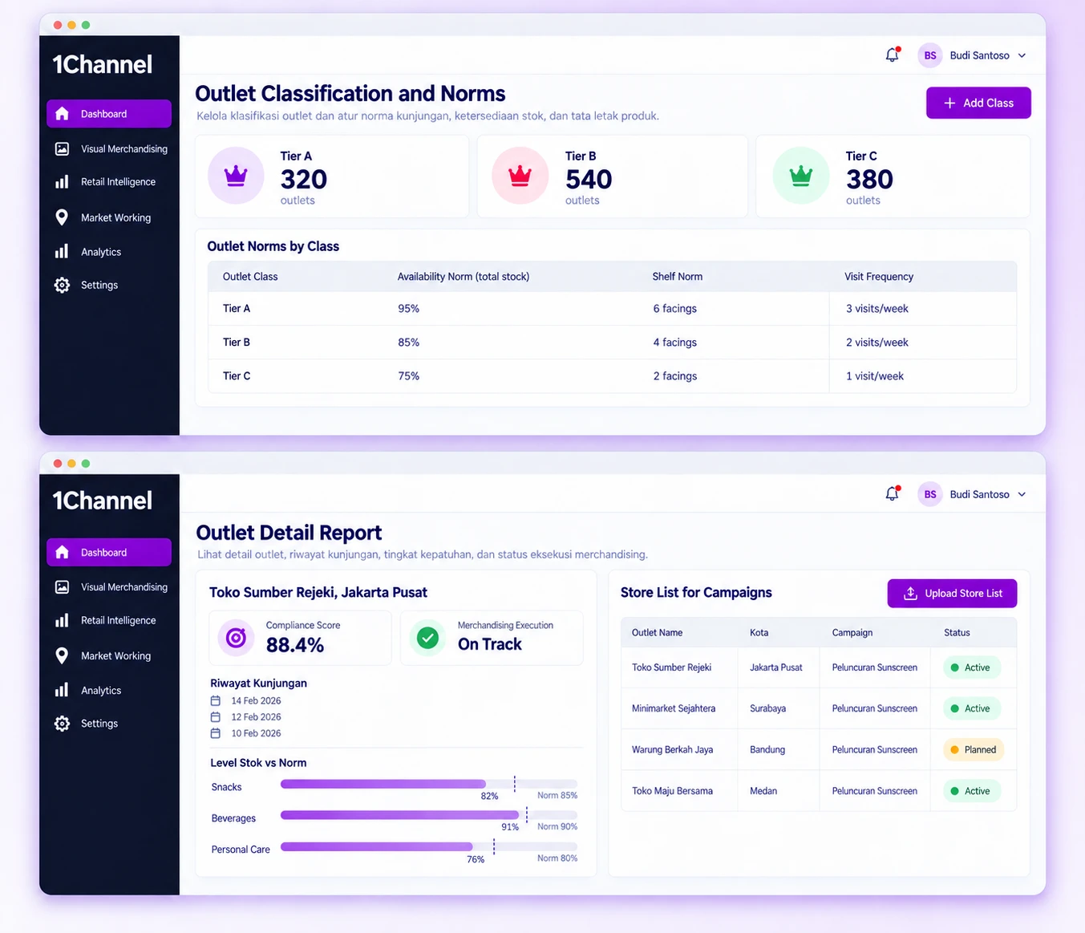Open Visual Merchandising label in top window sidebar

(124, 149)
